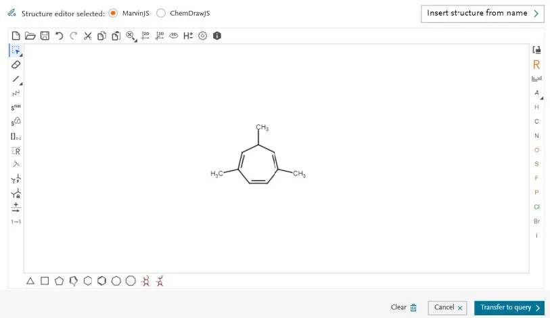Select the cyclobutane square template

point(45,281)
